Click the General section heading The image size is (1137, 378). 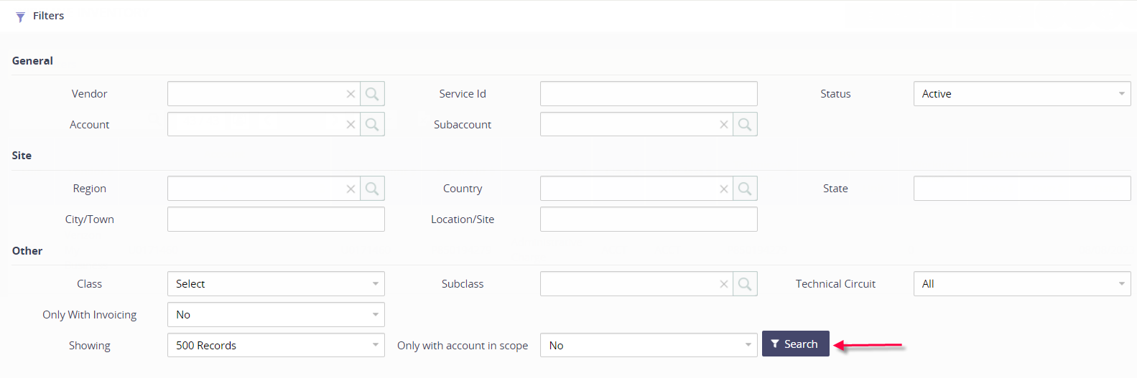tap(32, 61)
